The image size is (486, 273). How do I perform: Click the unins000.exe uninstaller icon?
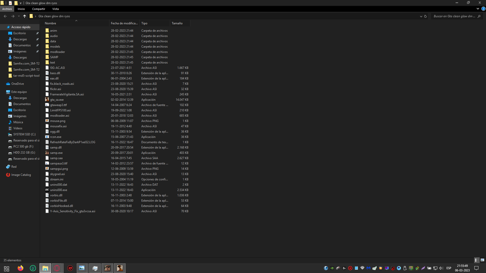pos(47,190)
